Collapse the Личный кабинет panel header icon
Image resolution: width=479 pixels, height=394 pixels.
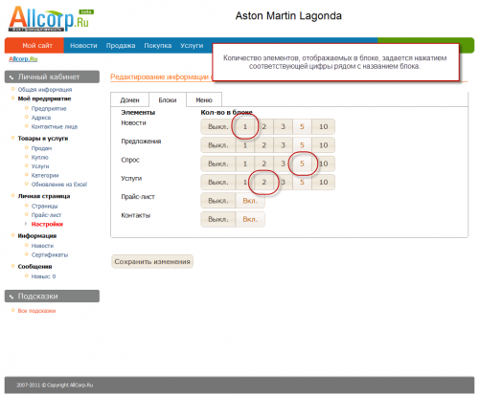coord(11,77)
